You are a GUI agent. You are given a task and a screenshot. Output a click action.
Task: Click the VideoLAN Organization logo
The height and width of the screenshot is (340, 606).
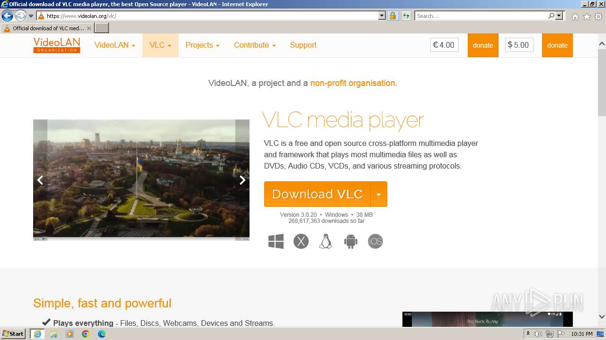[x=57, y=45]
